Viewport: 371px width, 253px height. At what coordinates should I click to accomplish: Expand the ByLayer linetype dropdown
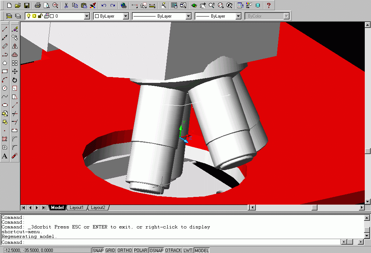tap(188, 16)
